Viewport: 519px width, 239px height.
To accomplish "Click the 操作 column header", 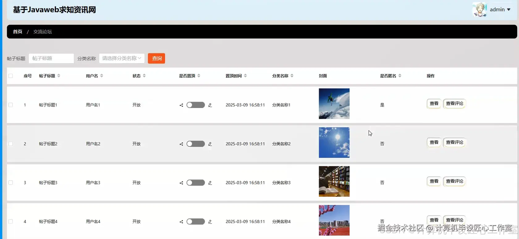I will [431, 76].
